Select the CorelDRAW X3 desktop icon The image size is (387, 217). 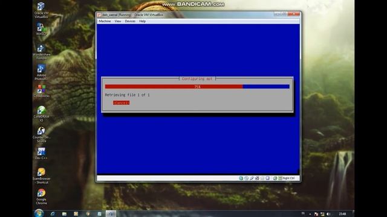click(x=41, y=114)
